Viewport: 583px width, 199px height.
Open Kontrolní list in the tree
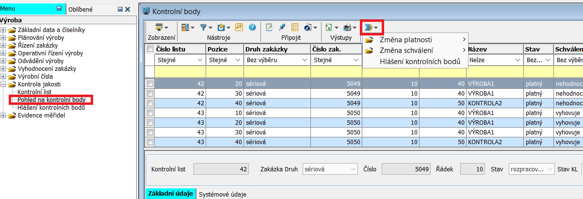tap(34, 92)
